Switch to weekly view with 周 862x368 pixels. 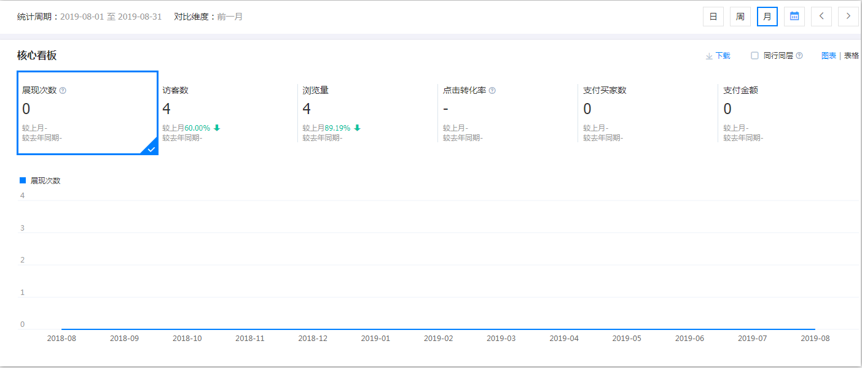coord(740,17)
